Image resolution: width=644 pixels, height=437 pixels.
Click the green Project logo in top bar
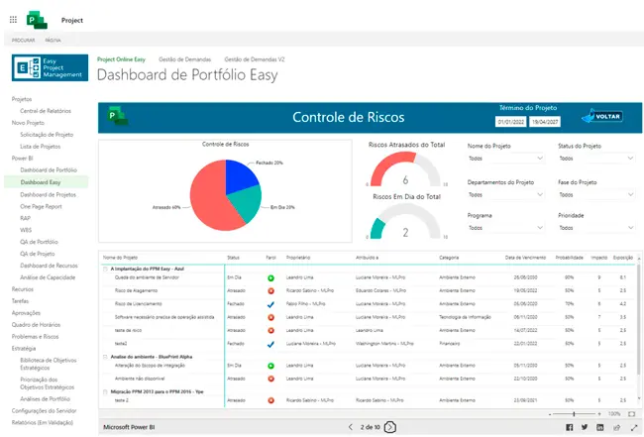37,20
